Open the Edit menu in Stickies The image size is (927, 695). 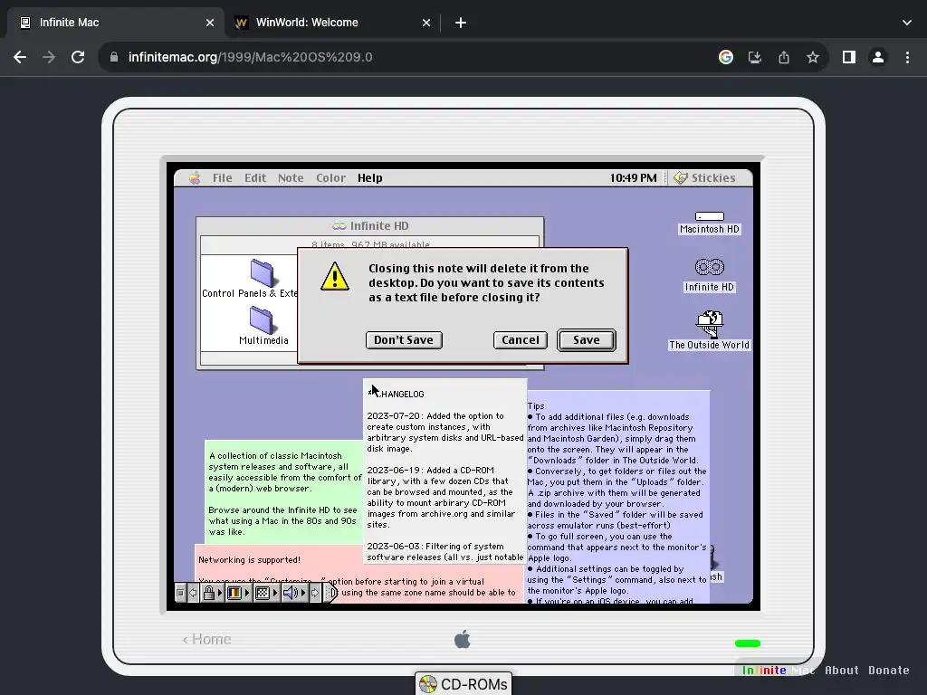255,178
